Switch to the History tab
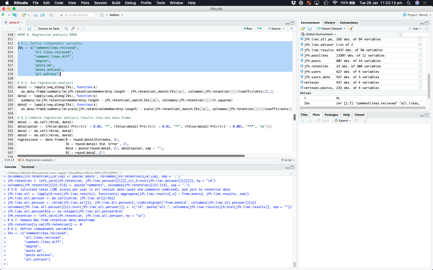 click(x=330, y=23)
